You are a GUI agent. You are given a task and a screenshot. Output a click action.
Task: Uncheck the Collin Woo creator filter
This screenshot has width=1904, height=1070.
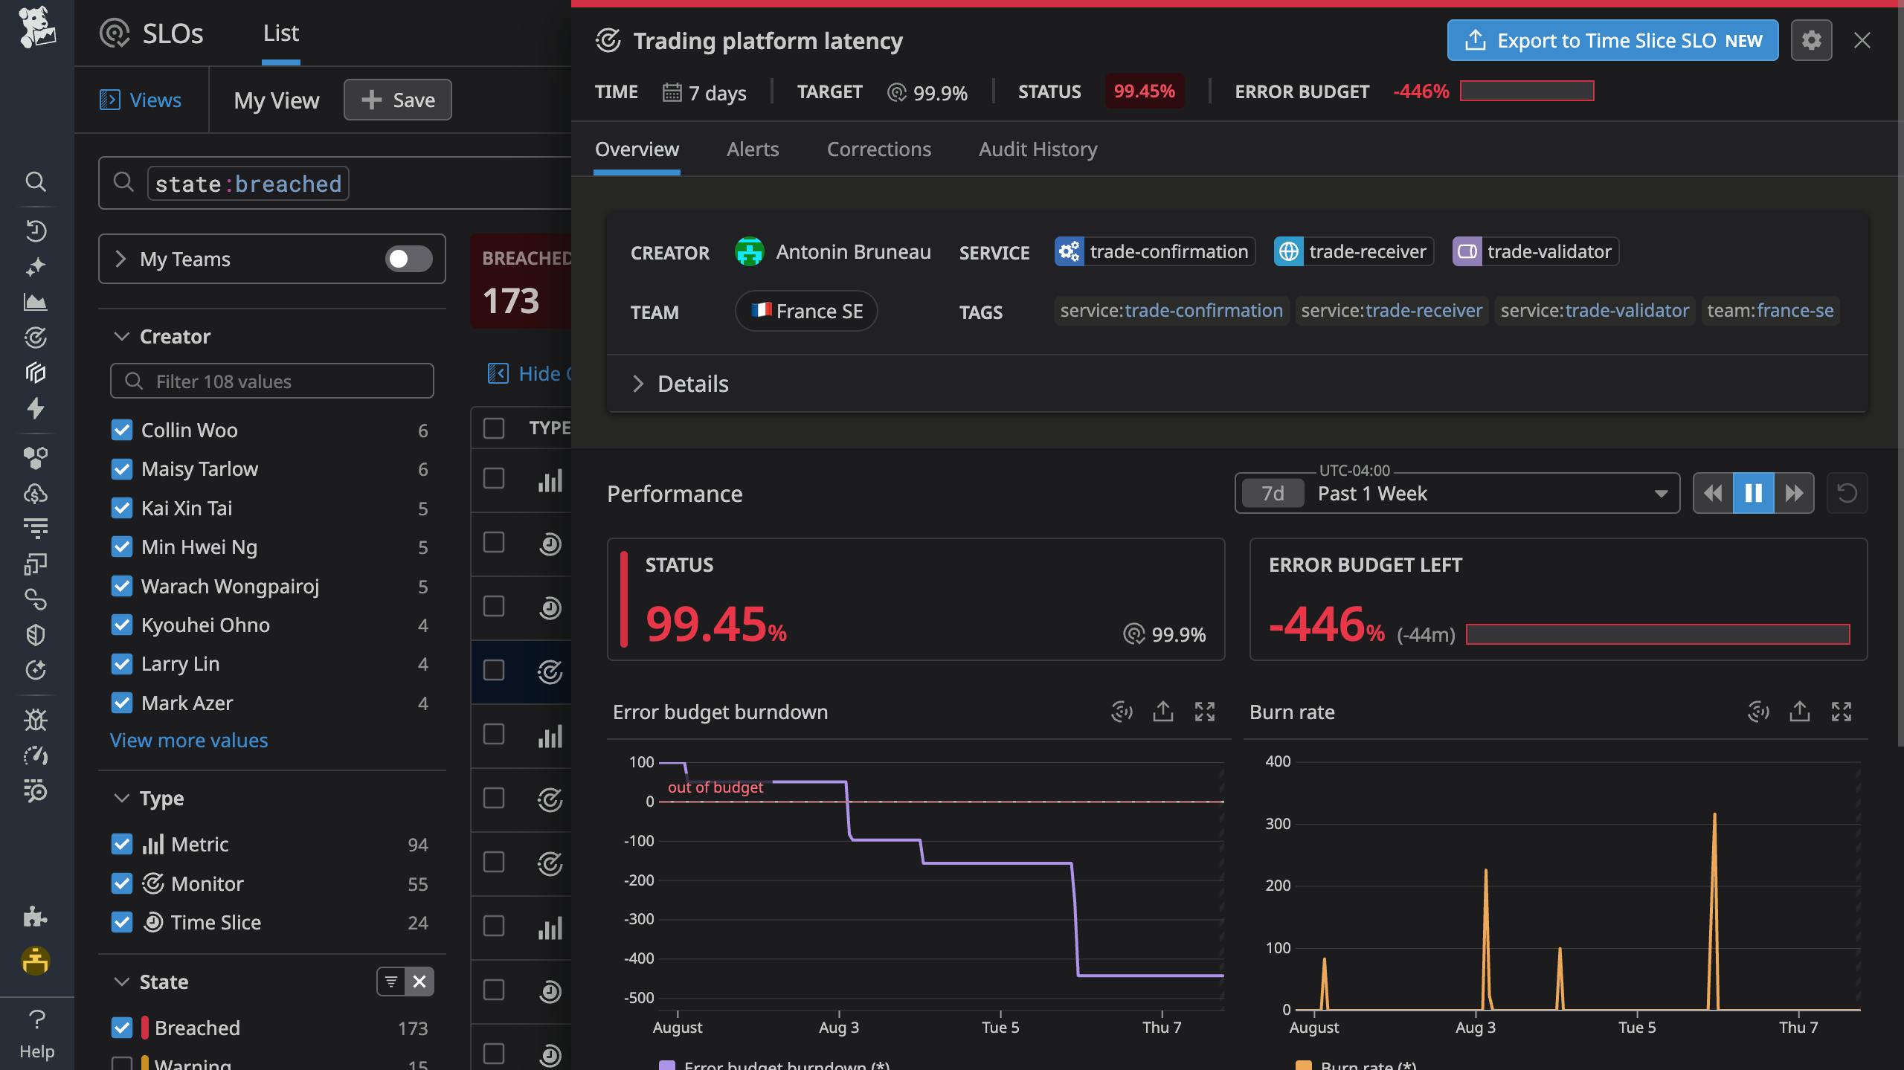click(x=123, y=430)
